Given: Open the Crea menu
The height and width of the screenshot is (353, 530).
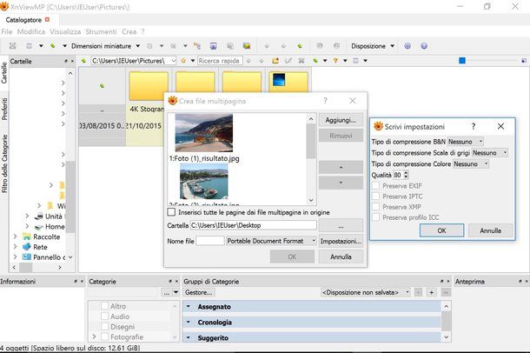Looking at the screenshot, I should pyautogui.click(x=129, y=32).
